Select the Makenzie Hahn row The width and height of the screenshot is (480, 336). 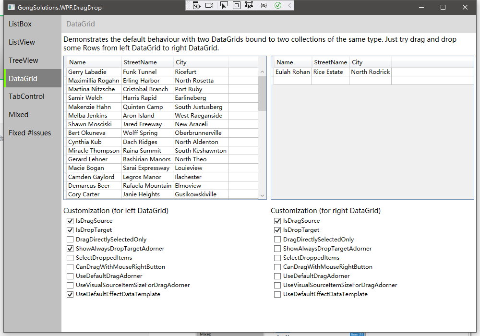pos(162,107)
